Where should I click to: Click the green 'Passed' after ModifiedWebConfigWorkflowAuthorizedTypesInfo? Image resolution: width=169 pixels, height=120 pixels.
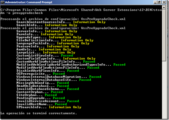119,65
